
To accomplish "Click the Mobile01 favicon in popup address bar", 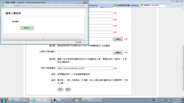I will click(3, 6).
